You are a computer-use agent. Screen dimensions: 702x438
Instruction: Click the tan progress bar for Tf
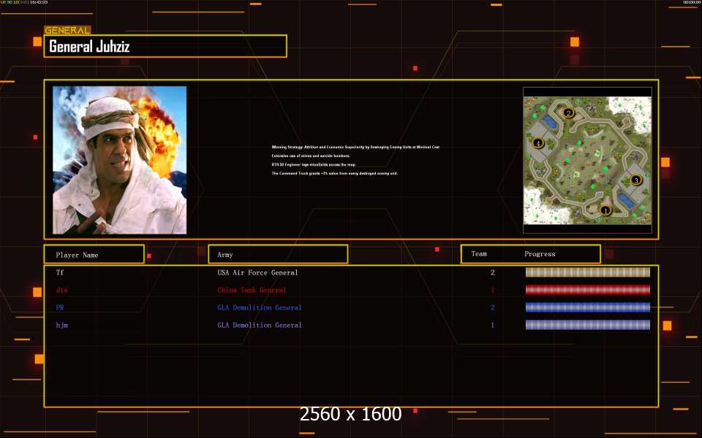point(587,272)
